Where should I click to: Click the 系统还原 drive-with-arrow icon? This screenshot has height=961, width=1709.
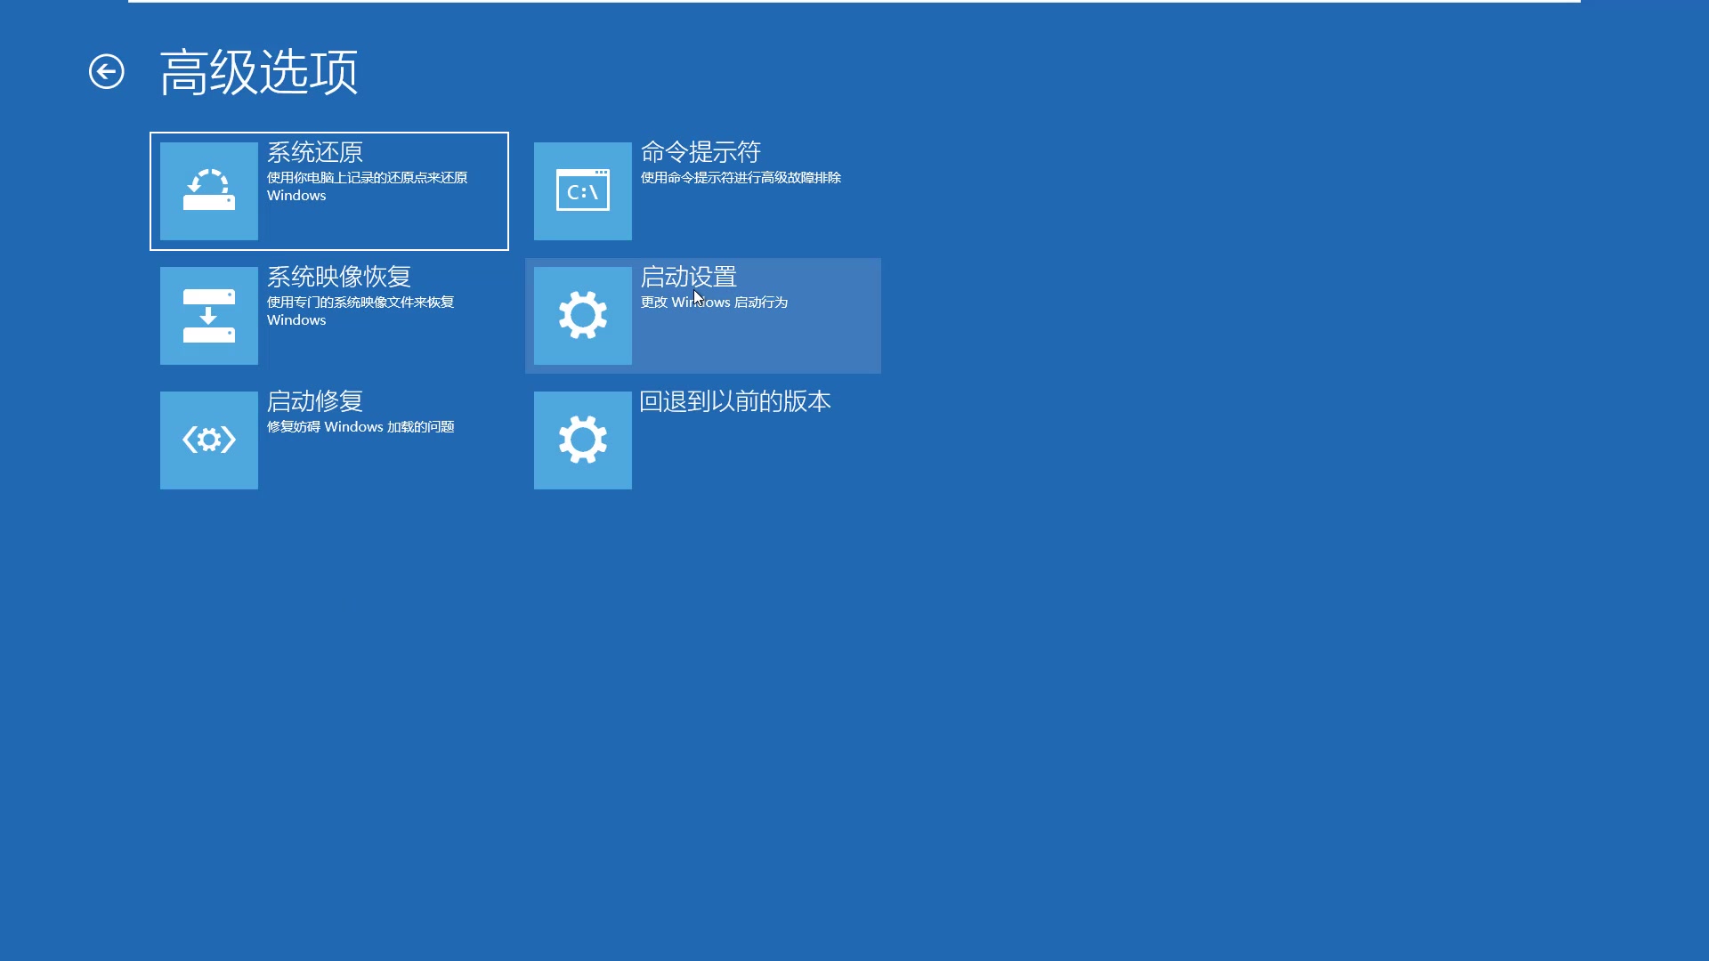click(x=209, y=191)
